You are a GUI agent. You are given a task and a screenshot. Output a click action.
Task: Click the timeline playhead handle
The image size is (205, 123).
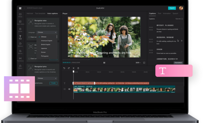pos(74,71)
